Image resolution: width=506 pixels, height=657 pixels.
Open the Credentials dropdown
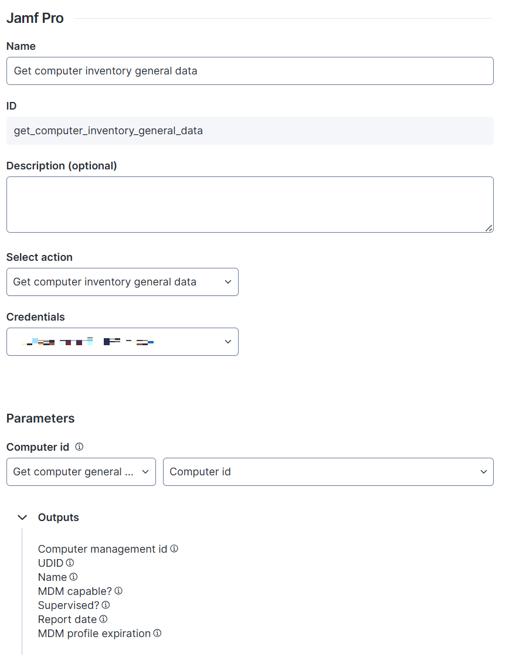[x=122, y=342]
